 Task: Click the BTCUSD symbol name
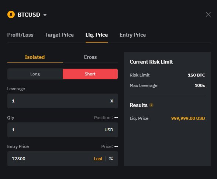[x=29, y=14]
